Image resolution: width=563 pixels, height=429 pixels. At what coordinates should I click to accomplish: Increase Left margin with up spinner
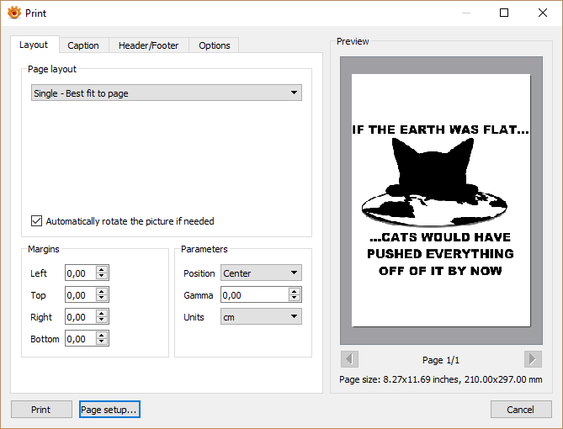coord(102,269)
